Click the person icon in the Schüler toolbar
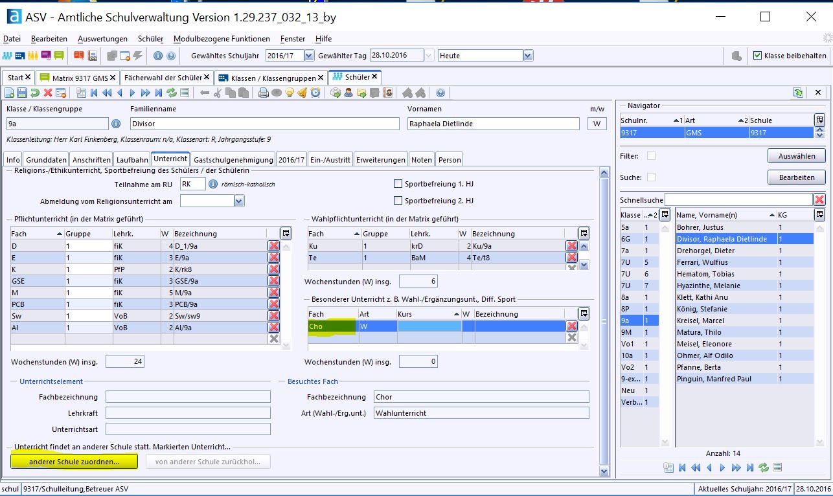 (348, 93)
